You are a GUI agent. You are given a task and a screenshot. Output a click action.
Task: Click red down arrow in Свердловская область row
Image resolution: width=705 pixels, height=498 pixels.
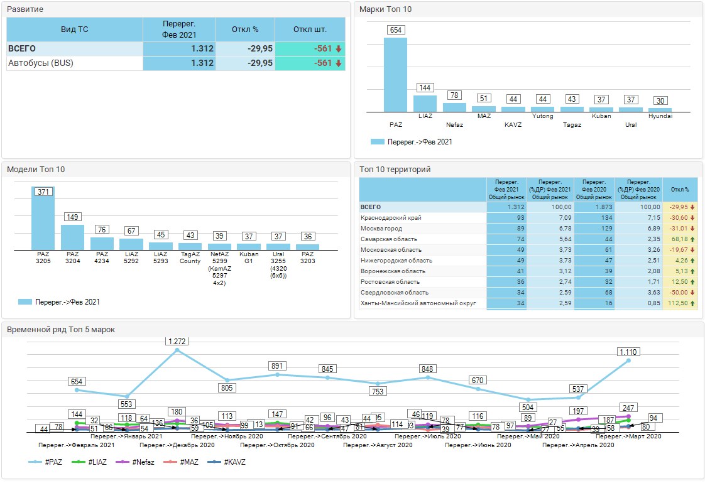coord(692,293)
